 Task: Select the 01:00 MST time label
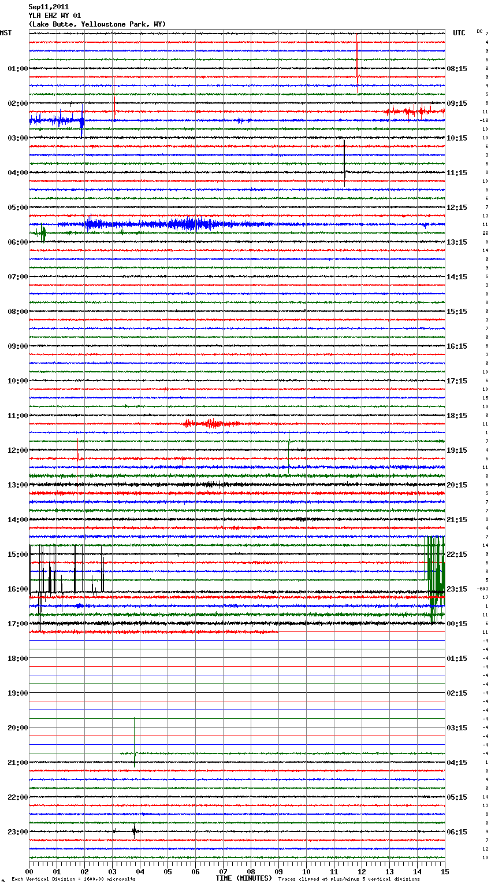[x=18, y=69]
